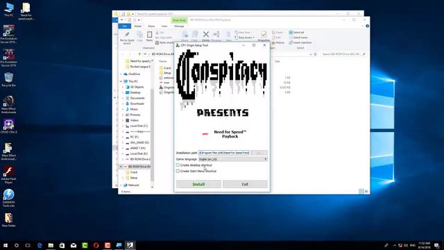Check Create desktop shortcut box
444x250 pixels.
(178, 165)
